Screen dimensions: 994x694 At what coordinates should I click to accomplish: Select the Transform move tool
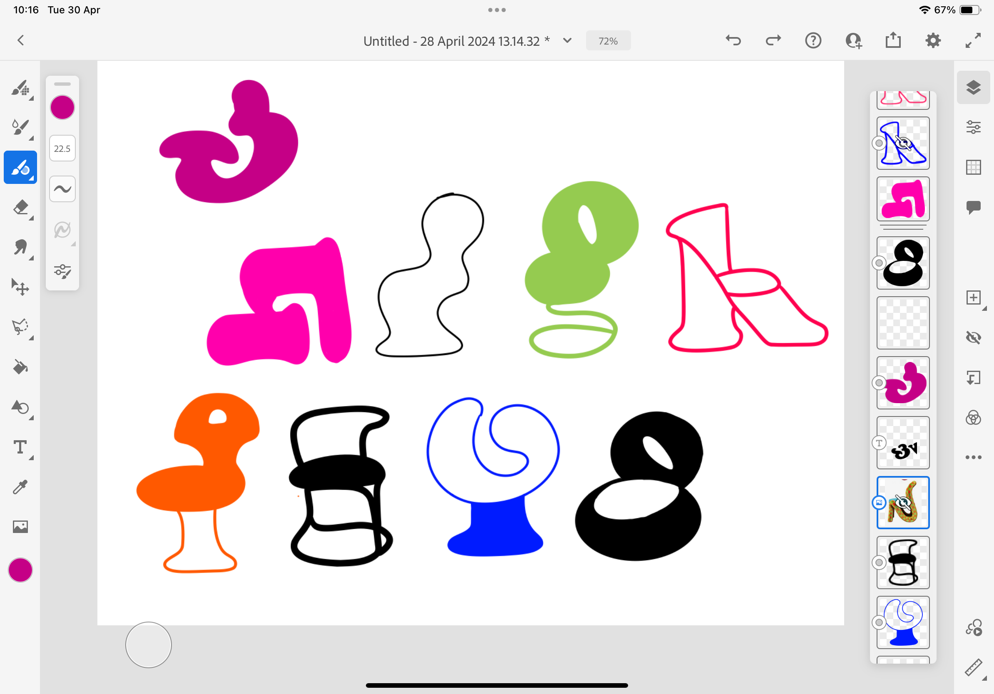click(20, 287)
